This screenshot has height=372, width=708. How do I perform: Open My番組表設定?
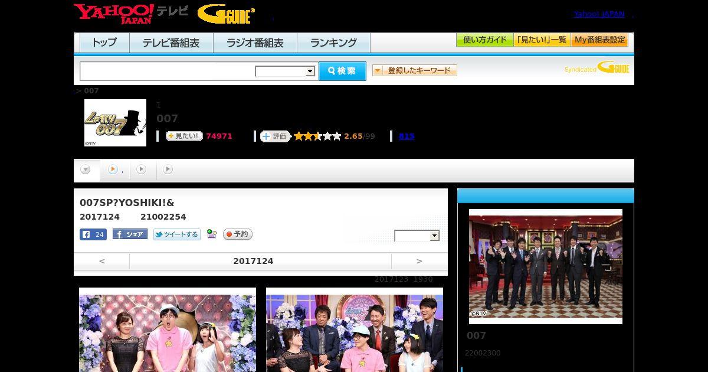tap(599, 40)
